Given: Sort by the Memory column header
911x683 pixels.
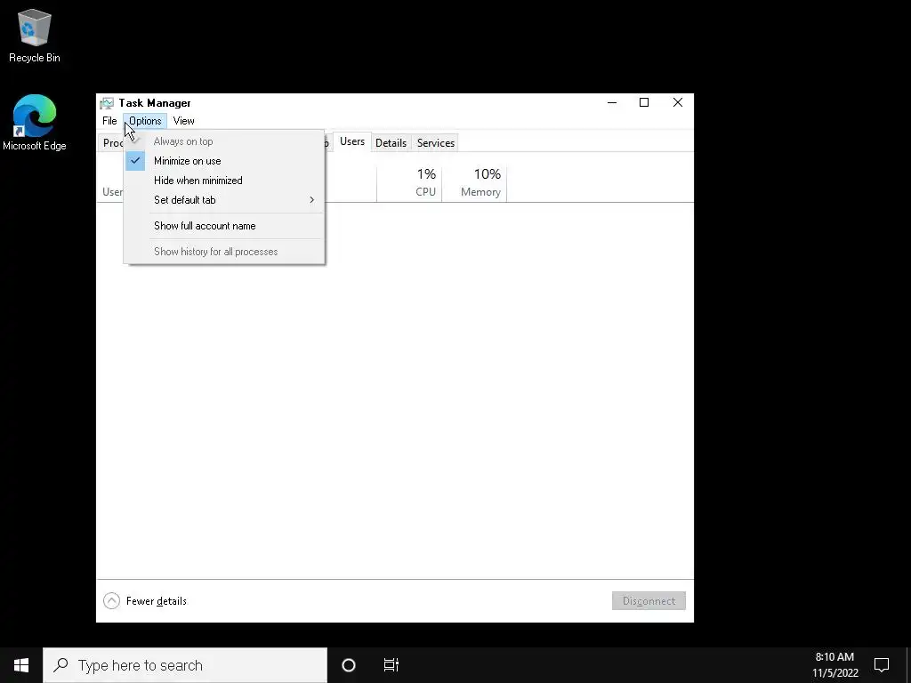Looking at the screenshot, I should click(474, 183).
